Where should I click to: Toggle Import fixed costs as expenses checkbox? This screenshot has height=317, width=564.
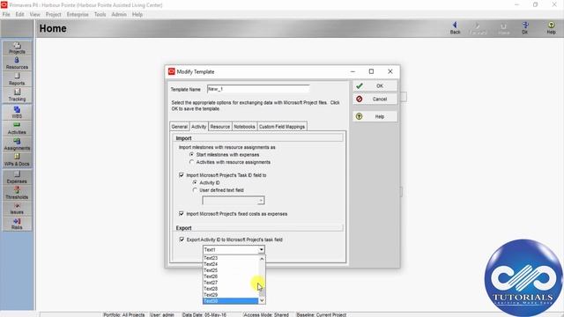pos(182,214)
